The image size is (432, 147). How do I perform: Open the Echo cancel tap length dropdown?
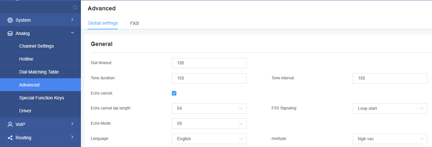209,108
